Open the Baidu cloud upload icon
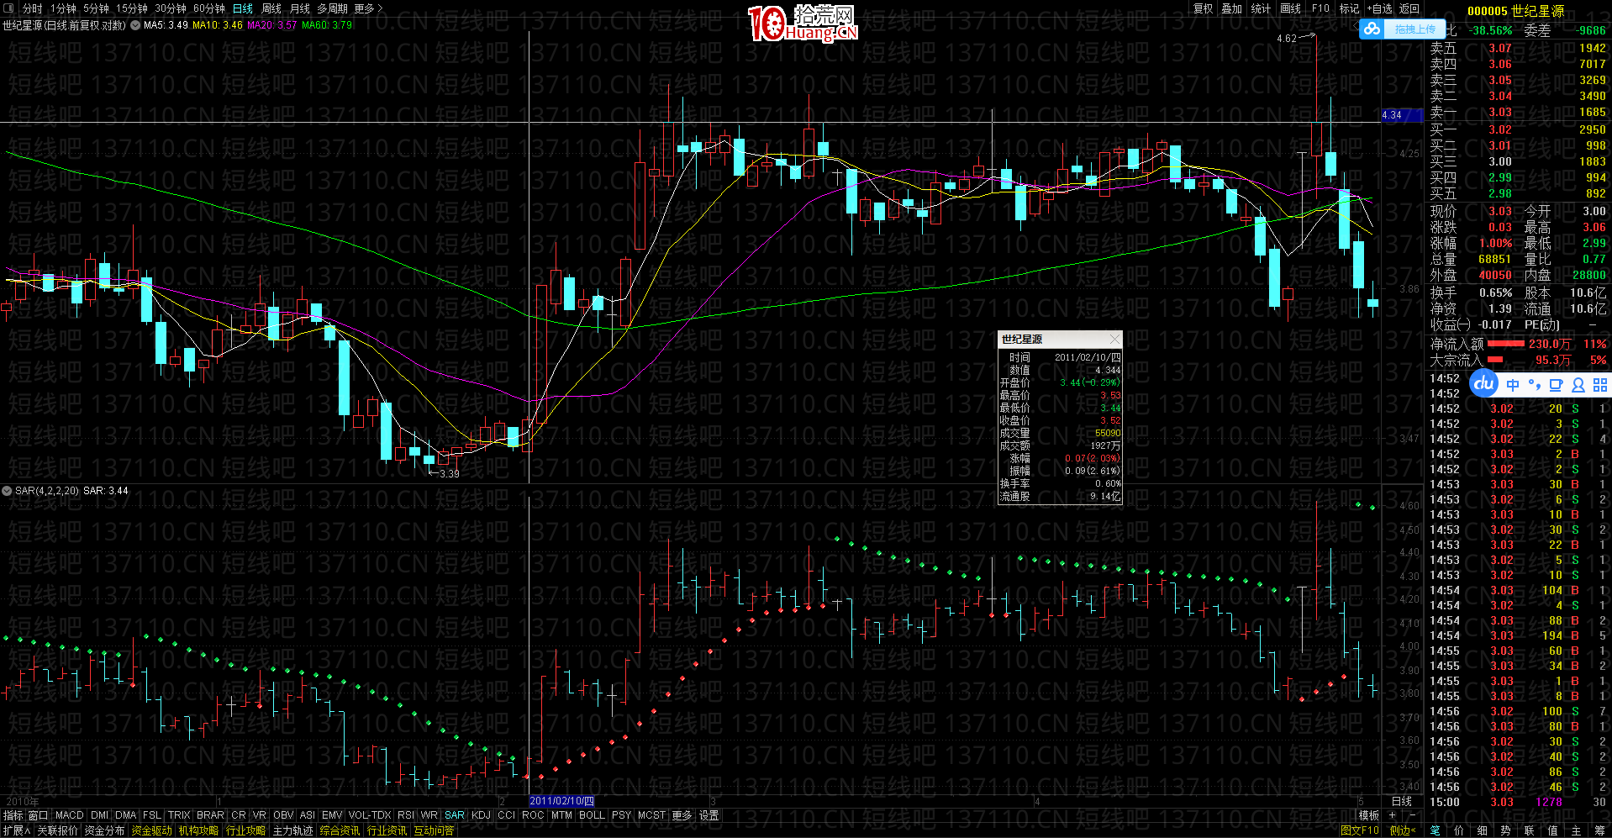The image size is (1612, 838). click(x=1372, y=29)
